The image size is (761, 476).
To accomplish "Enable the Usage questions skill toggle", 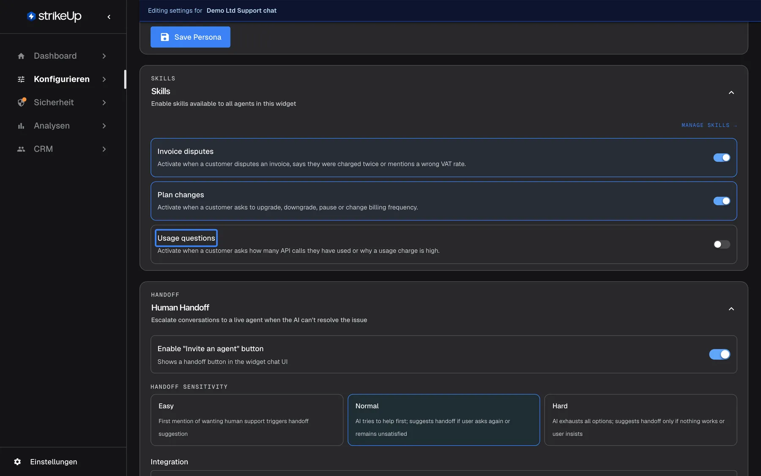I will click(x=722, y=244).
